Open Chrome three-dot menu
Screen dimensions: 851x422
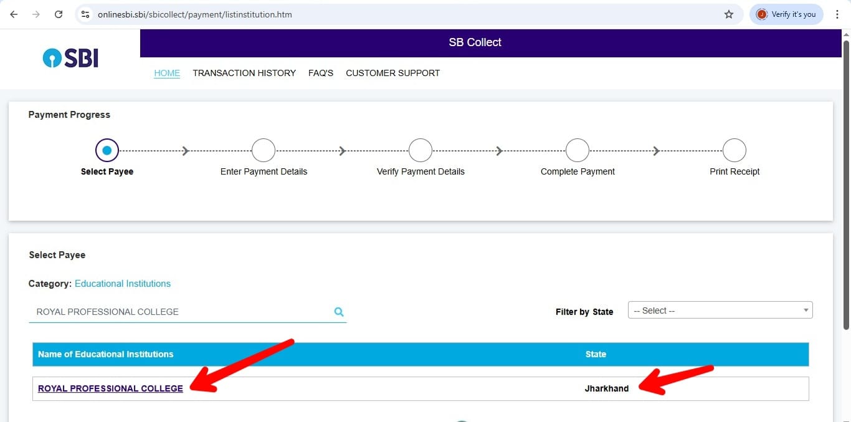click(x=837, y=14)
